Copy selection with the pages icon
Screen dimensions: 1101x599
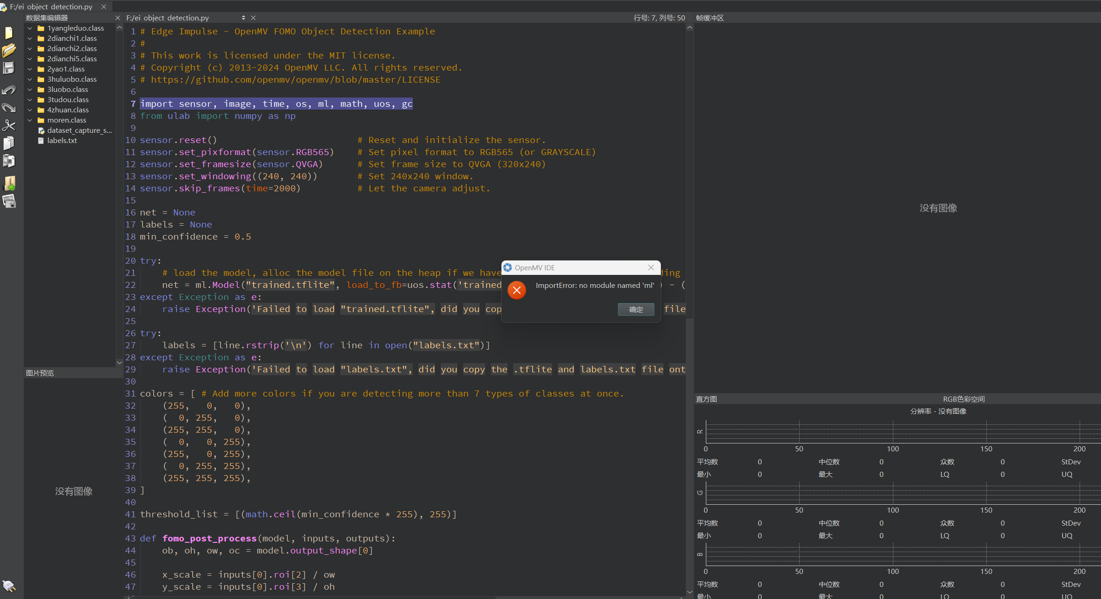(9, 143)
